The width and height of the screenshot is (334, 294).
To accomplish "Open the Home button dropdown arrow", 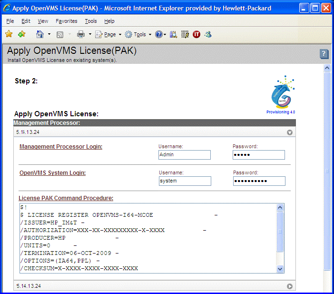I will (49, 34).
